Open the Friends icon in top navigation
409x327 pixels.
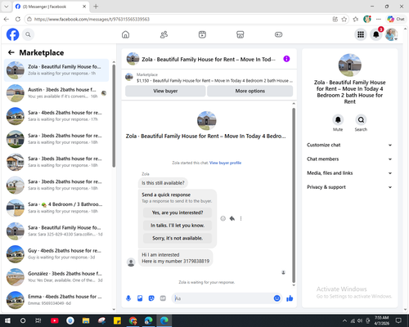click(164, 34)
